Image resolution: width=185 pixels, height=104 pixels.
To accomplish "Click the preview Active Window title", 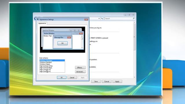I will [x=49, y=34].
